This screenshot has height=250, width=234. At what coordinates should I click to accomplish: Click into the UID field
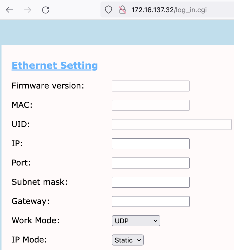[x=172, y=124]
